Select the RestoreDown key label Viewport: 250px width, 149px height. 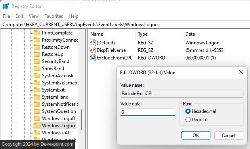pos(56,47)
